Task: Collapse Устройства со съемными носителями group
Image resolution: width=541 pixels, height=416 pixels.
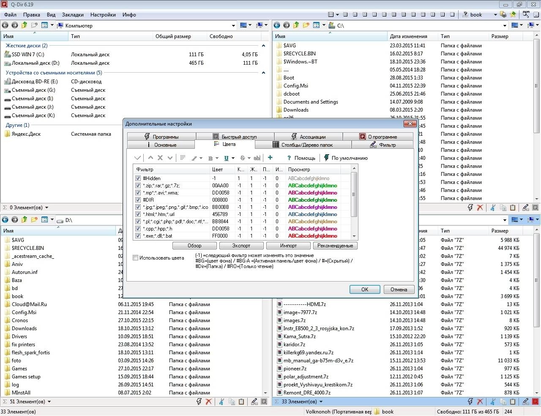Action: point(263,73)
